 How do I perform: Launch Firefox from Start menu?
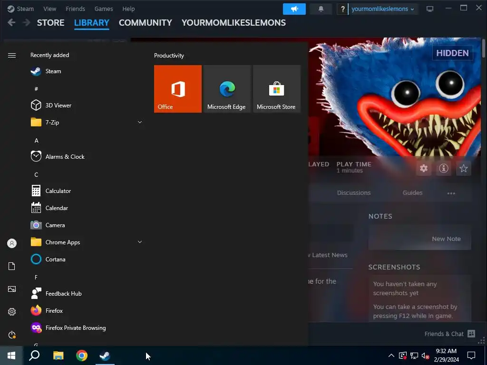click(x=87, y=310)
